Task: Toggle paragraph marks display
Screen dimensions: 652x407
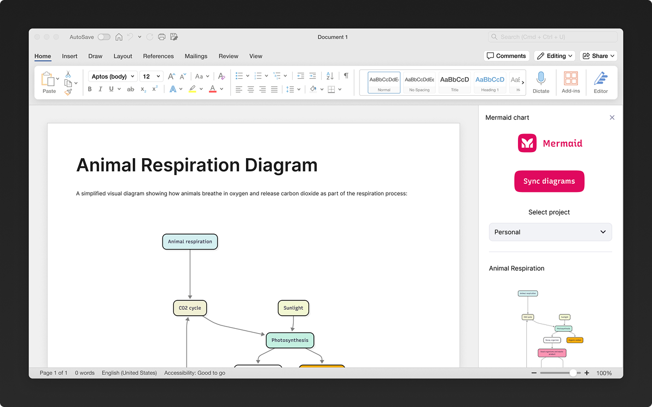Action: point(346,75)
